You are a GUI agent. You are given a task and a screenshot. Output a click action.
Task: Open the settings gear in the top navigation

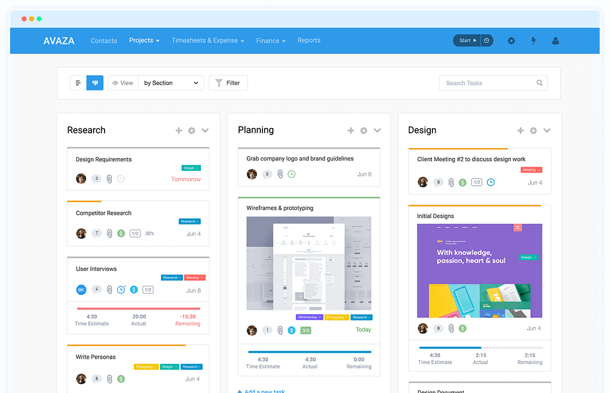pyautogui.click(x=511, y=40)
